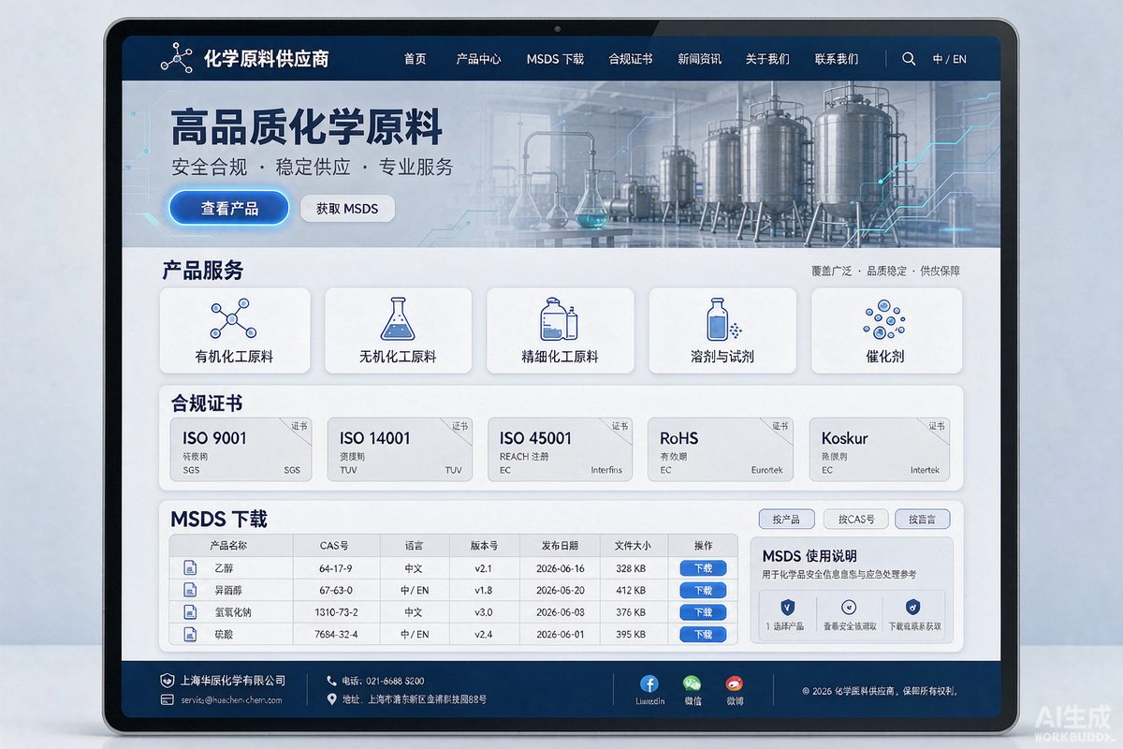
Task: Open 合规证书 navigation item
Action: pyautogui.click(x=631, y=59)
